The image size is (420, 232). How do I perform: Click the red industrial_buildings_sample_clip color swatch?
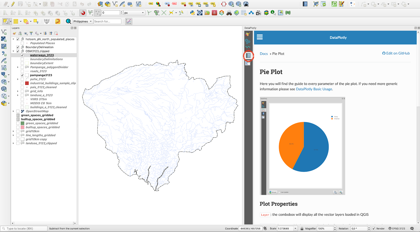click(x=27, y=83)
